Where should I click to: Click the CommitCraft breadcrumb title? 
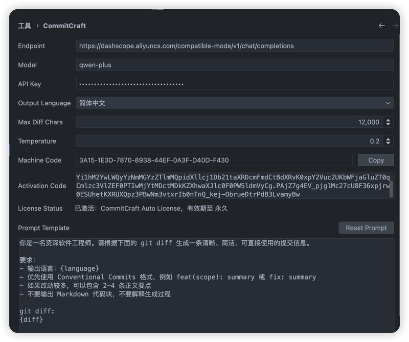click(x=64, y=26)
